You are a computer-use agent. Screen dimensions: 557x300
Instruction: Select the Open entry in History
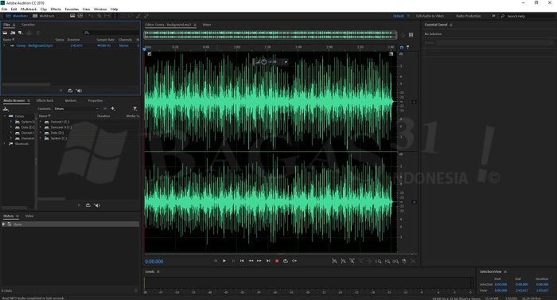coord(70,224)
